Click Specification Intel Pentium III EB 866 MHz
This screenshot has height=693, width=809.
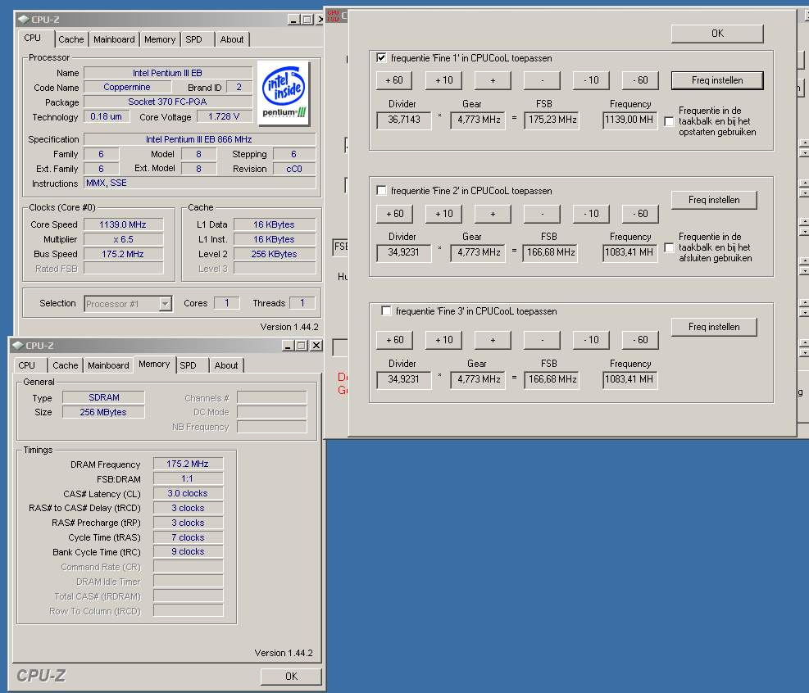click(x=200, y=139)
